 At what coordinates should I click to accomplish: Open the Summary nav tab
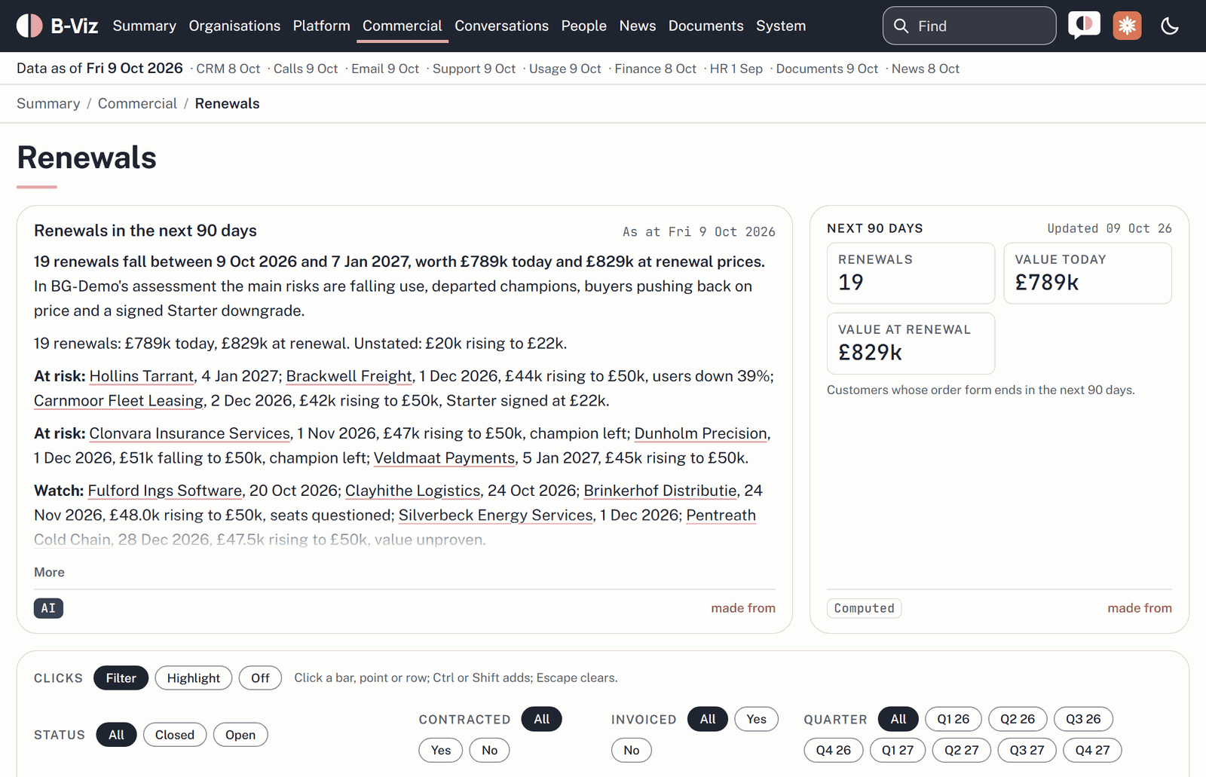click(x=145, y=26)
